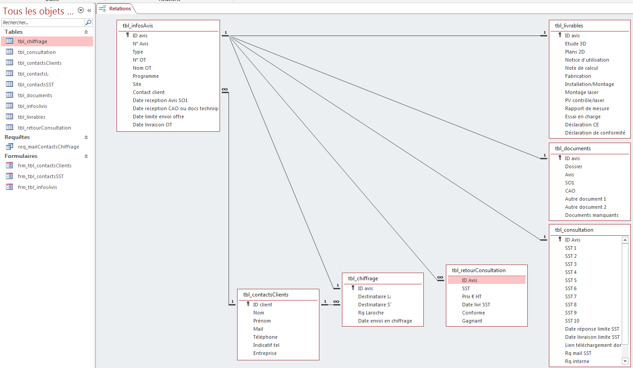Select tbl_livrables in the navigation pane
Screen dimensions: 633x368
[x=31, y=117]
